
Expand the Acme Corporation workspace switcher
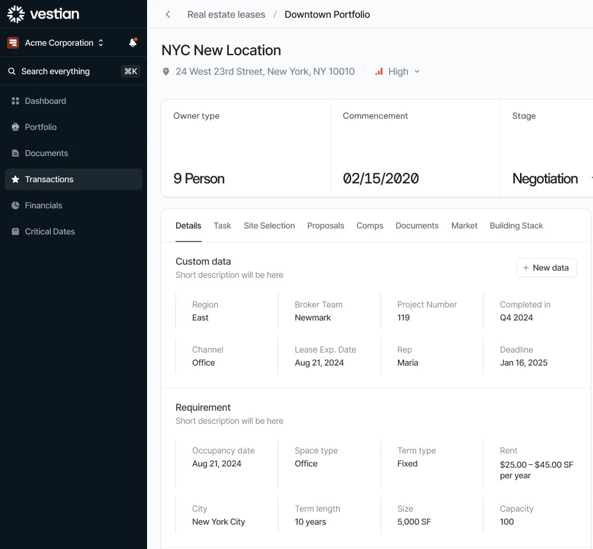pos(101,43)
